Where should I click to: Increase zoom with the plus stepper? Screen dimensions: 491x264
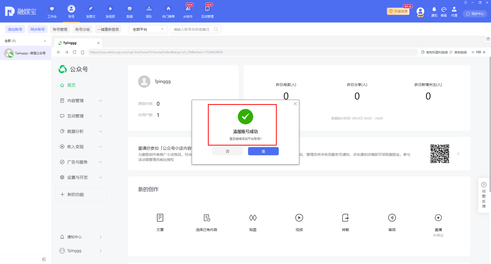[484, 52]
